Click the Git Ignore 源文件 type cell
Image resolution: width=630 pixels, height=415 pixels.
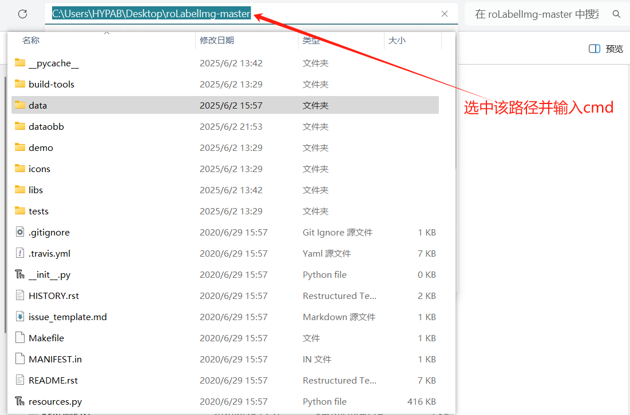click(x=338, y=233)
